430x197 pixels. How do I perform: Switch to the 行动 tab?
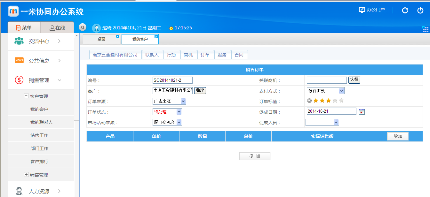pyautogui.click(x=171, y=55)
